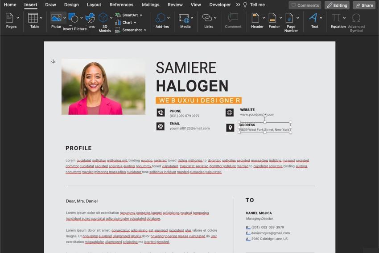Image resolution: width=379 pixels, height=253 pixels.
Task: Switch to the Review tab
Action: click(x=175, y=4)
